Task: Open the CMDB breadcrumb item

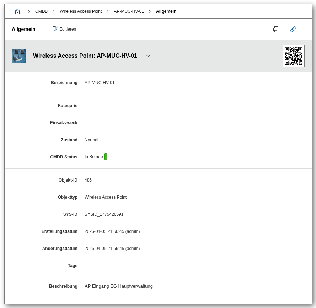Action: point(41,11)
